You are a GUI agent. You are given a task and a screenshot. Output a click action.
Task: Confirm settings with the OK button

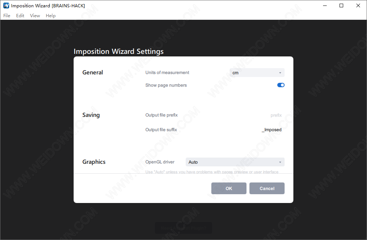pyautogui.click(x=229, y=188)
